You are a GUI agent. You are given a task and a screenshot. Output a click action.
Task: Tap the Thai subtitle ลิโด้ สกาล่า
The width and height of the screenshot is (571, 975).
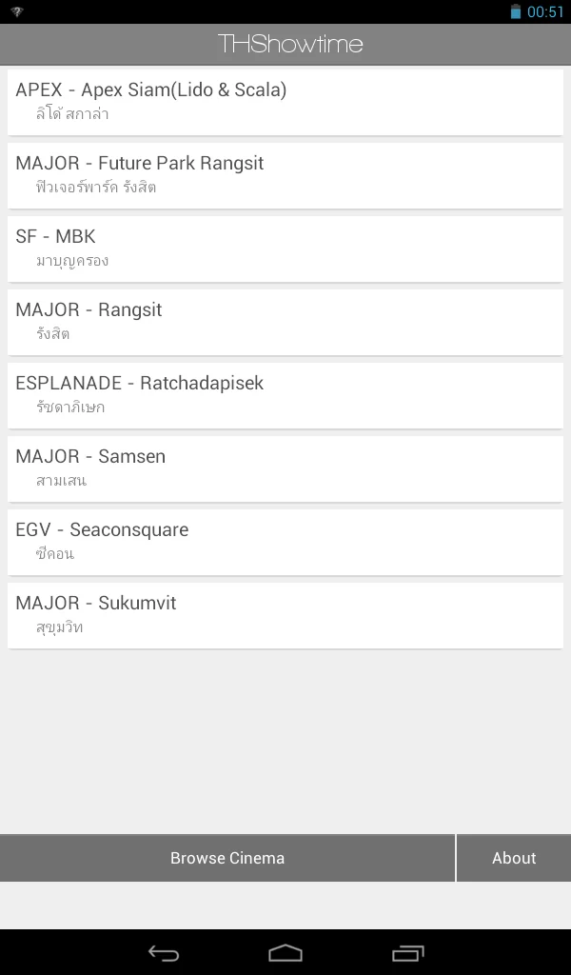point(72,113)
